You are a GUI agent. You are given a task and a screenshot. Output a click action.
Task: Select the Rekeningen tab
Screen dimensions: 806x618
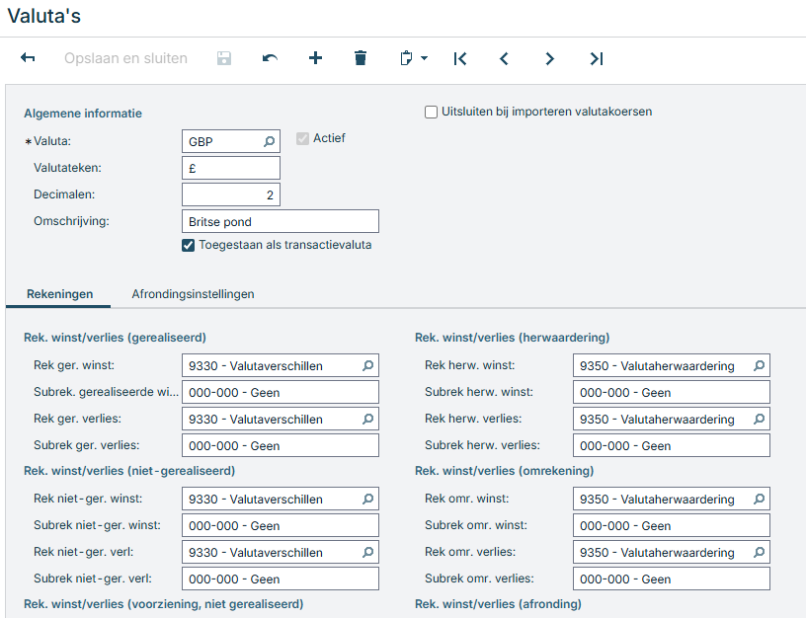57,293
